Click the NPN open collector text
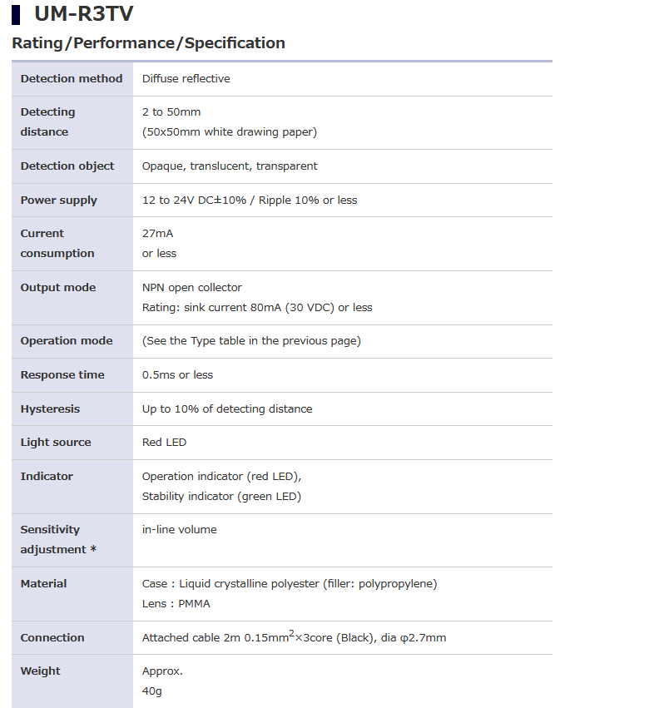Screen dimensions: 664x708 192,288
